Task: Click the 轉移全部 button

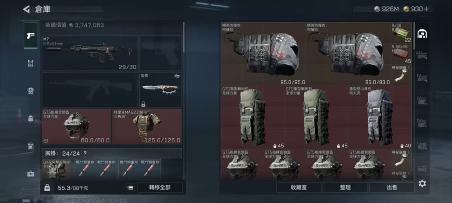Action: [x=160, y=188]
